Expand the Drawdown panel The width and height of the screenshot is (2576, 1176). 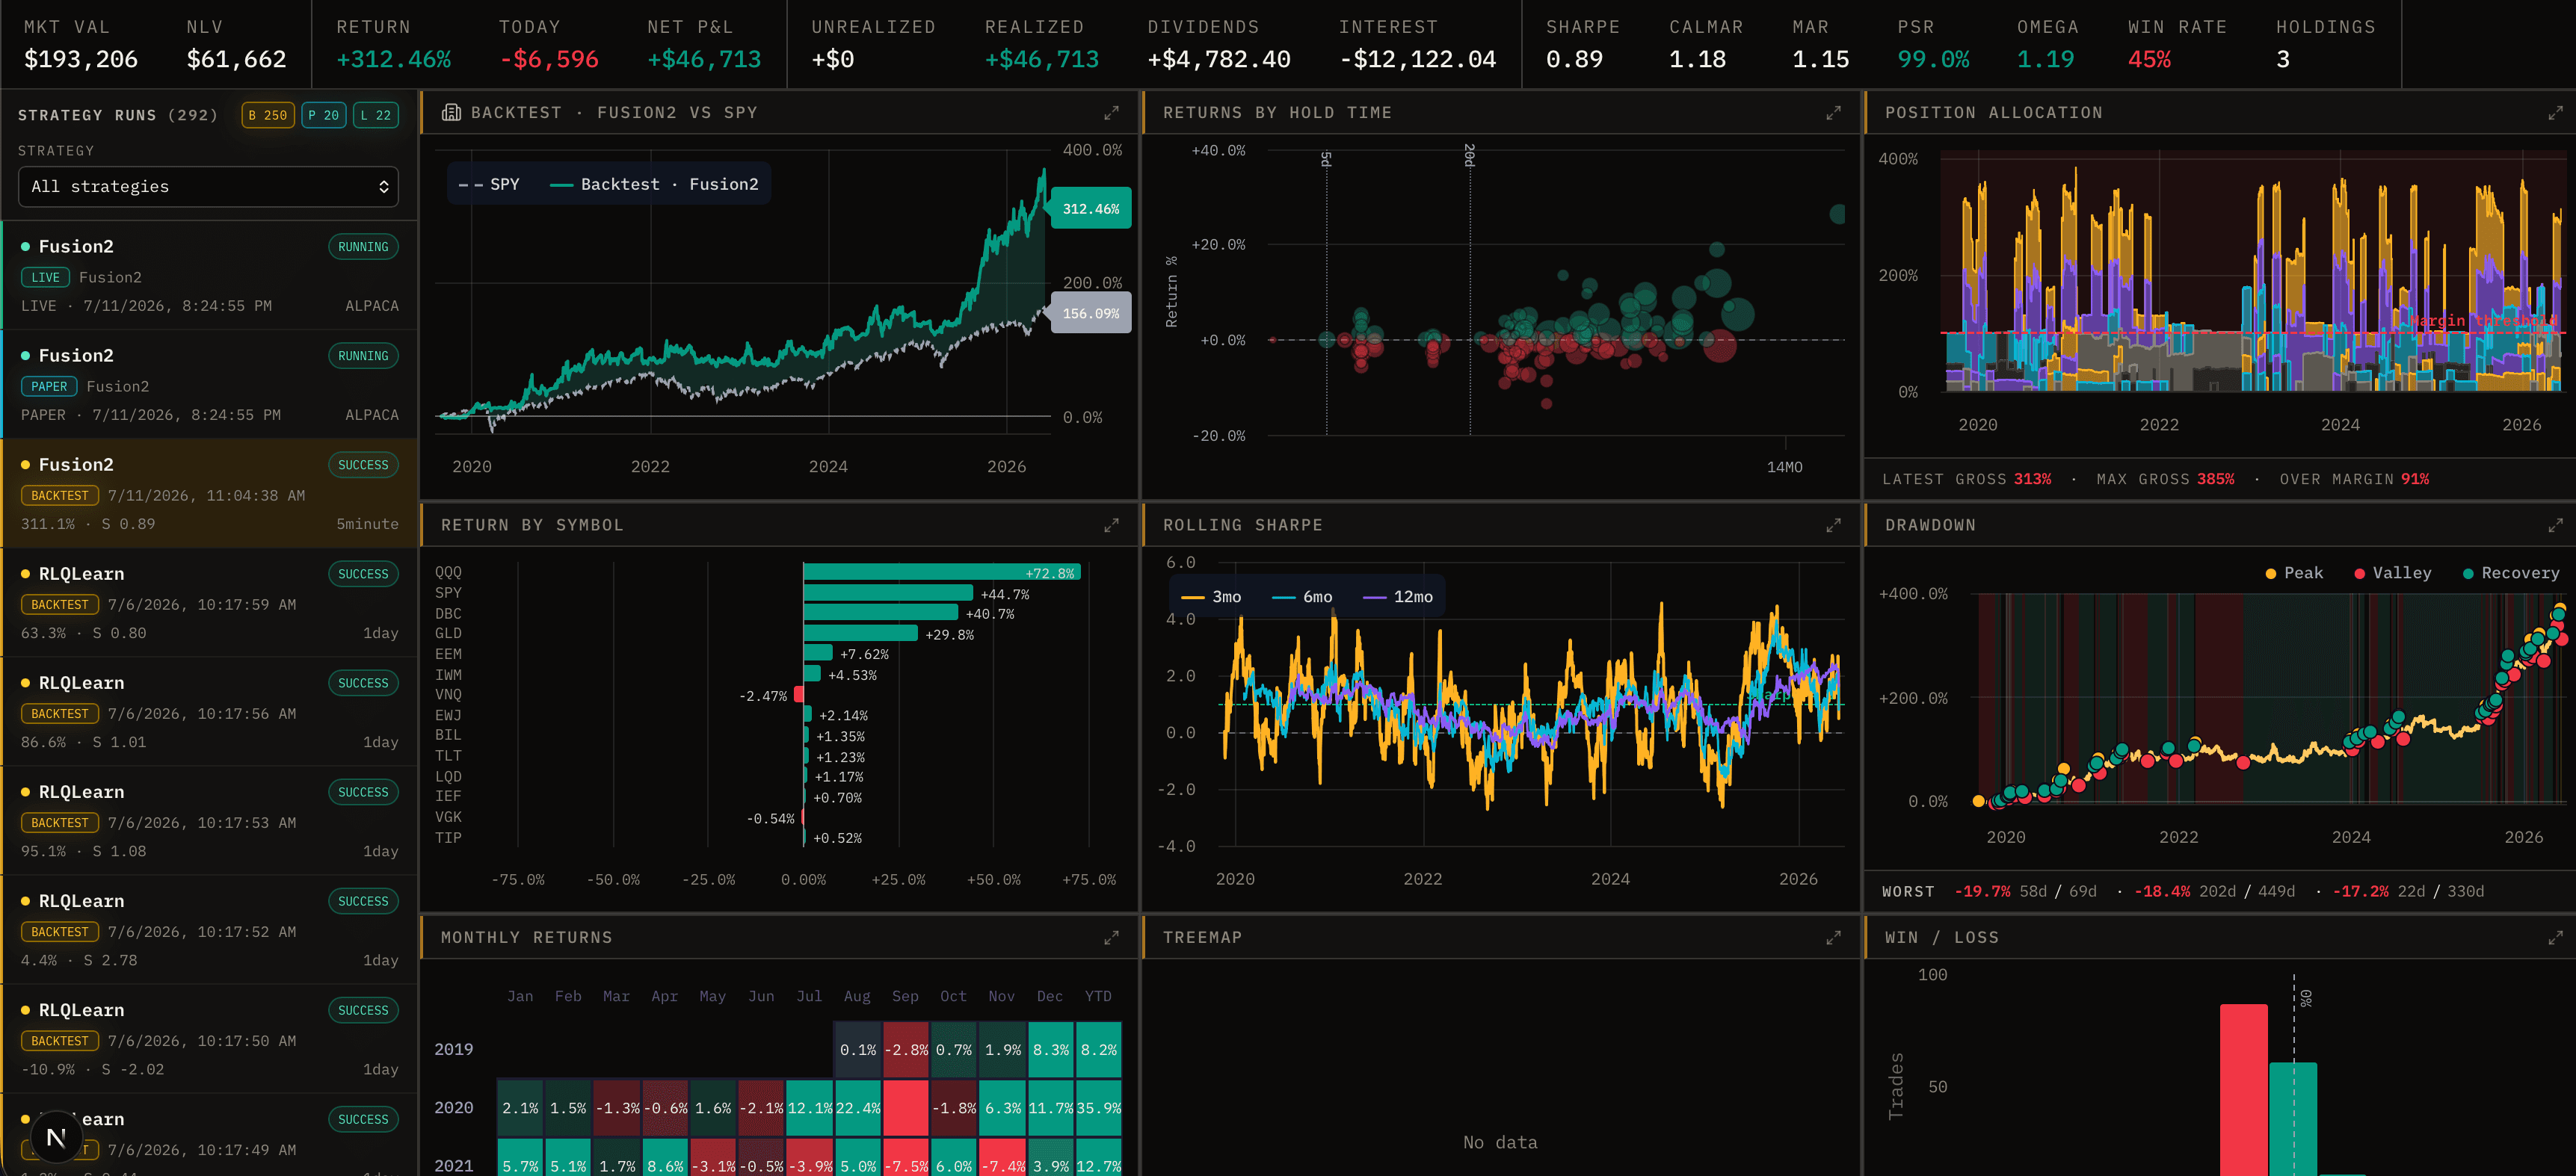[2555, 525]
